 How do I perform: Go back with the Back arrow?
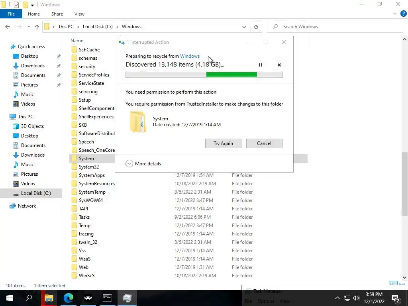[8, 27]
